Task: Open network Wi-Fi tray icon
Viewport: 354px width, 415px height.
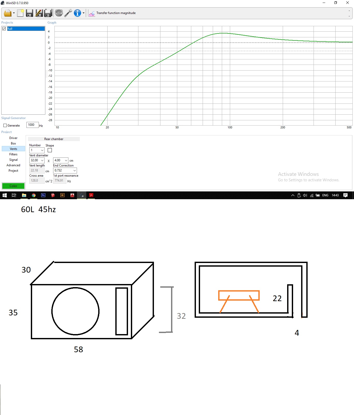Action: click(312, 195)
